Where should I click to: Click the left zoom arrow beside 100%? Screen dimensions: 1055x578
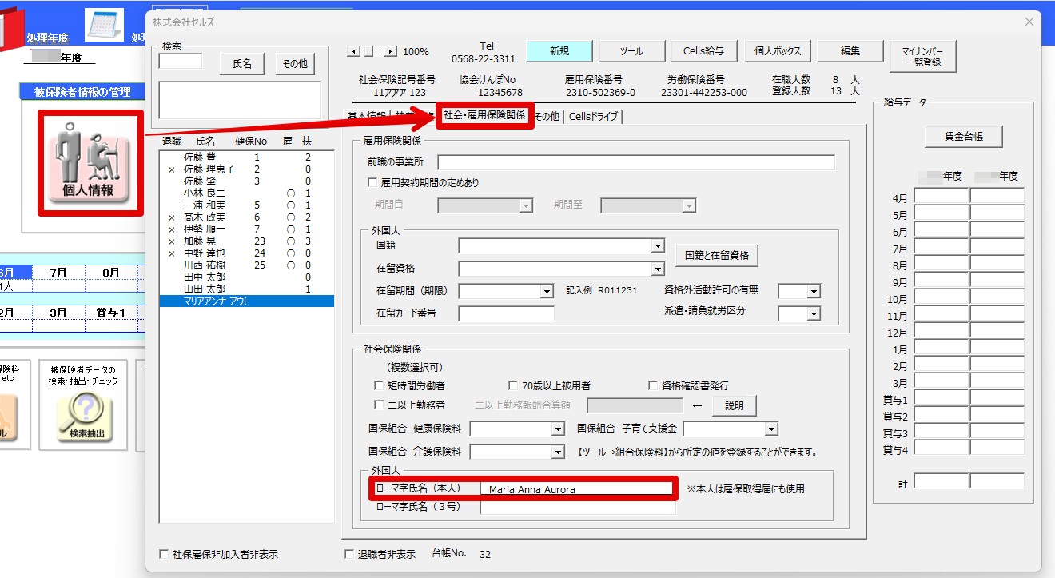point(352,51)
